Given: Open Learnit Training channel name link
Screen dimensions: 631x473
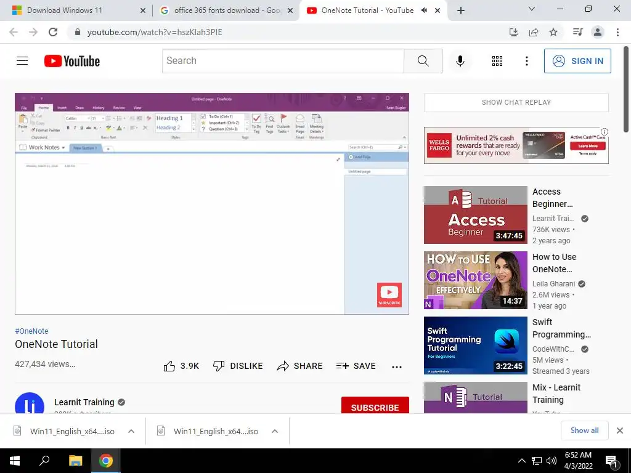Looking at the screenshot, I should (x=84, y=402).
